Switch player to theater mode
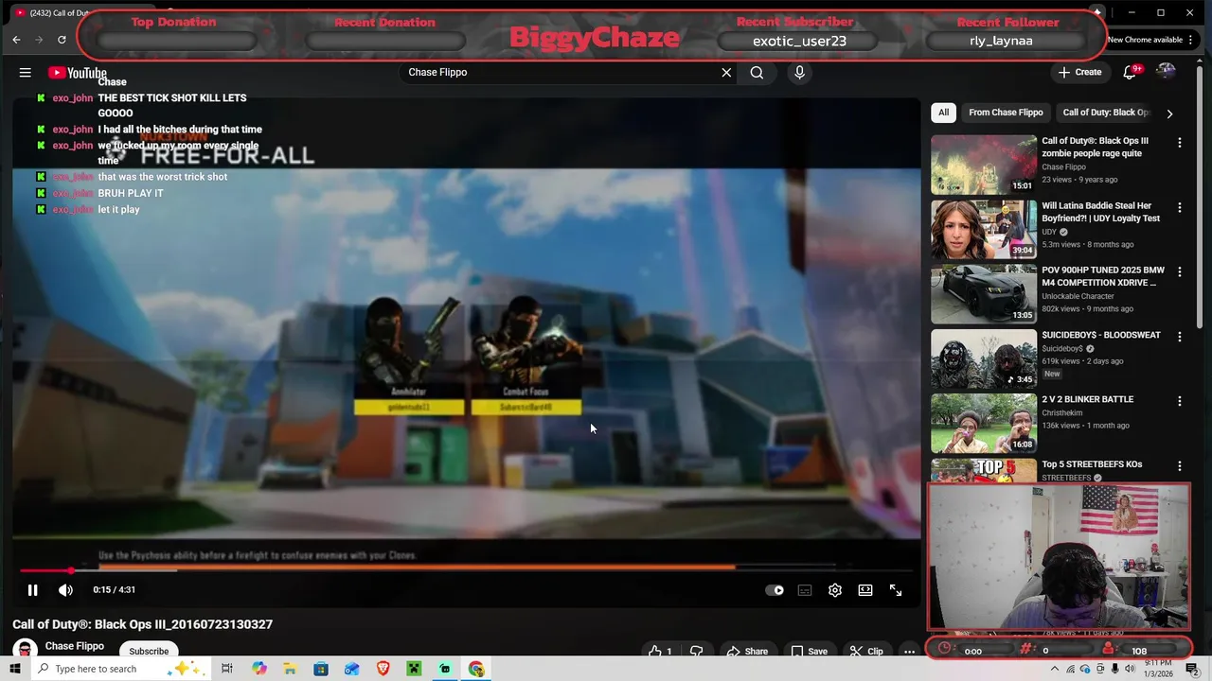Viewport: 1212px width, 681px height. [864, 590]
